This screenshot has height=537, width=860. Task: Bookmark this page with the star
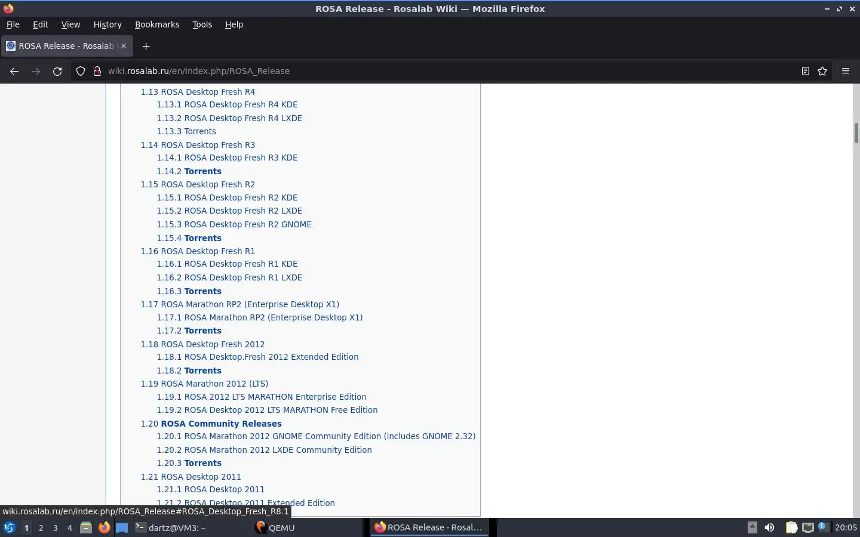click(822, 71)
